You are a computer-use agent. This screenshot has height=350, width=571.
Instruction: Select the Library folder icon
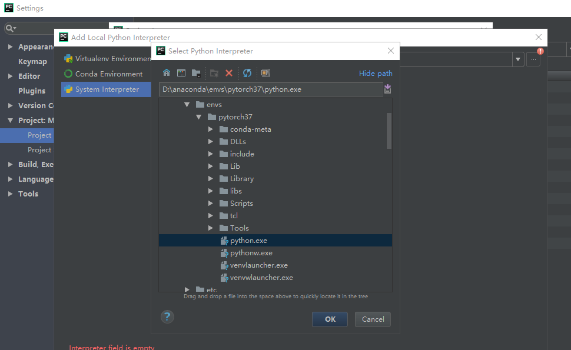pyautogui.click(x=224, y=179)
